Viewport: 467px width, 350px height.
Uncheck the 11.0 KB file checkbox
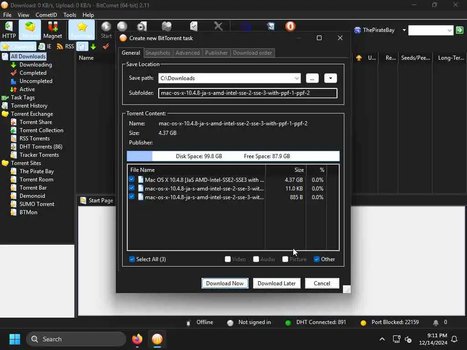coord(132,188)
